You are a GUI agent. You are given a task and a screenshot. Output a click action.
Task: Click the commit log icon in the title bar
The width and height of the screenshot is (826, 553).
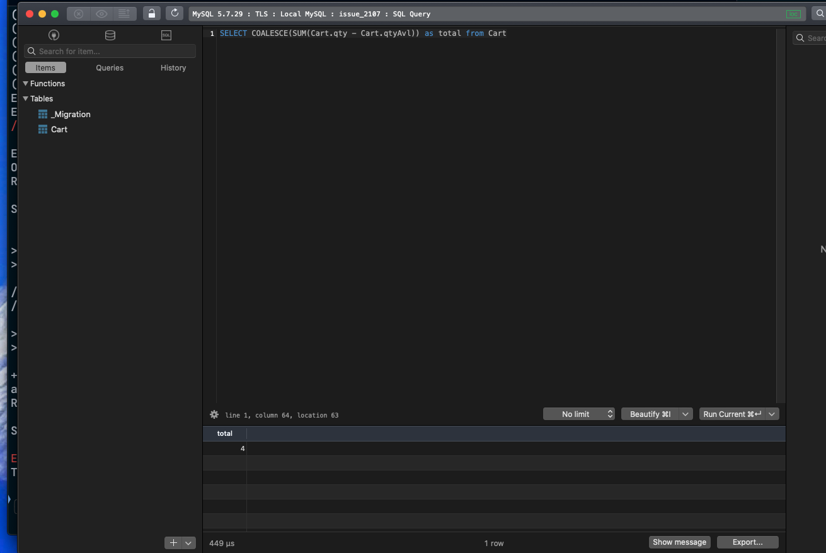pos(123,13)
